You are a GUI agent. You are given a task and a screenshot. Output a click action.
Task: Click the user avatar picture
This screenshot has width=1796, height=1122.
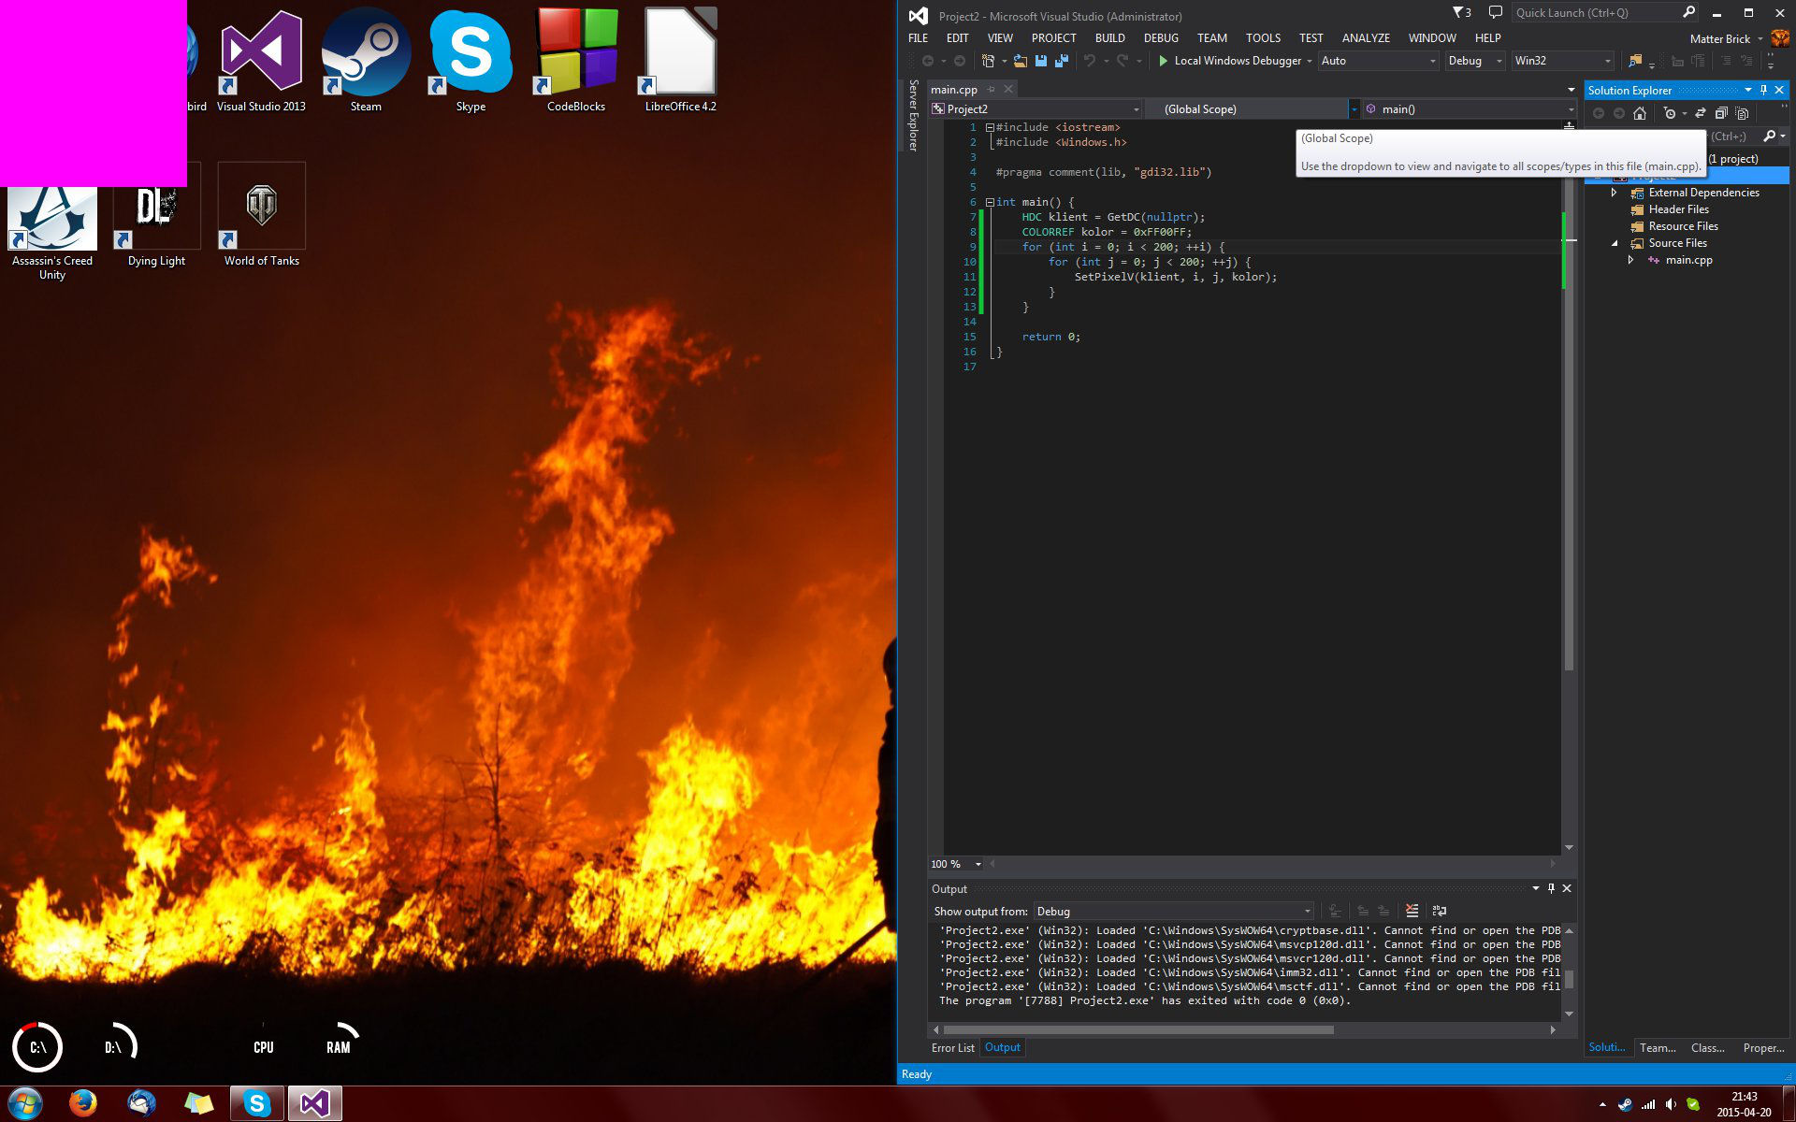tap(1780, 38)
